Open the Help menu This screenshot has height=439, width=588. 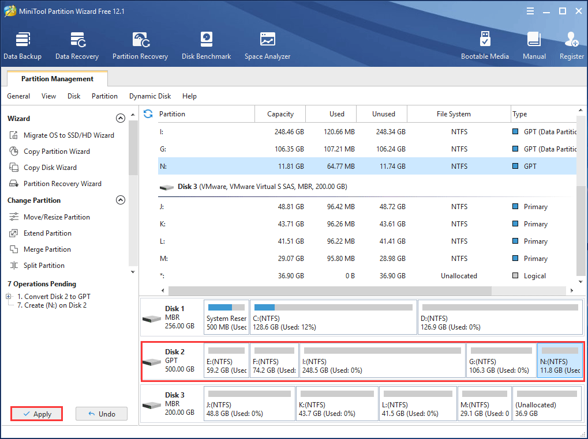point(189,96)
